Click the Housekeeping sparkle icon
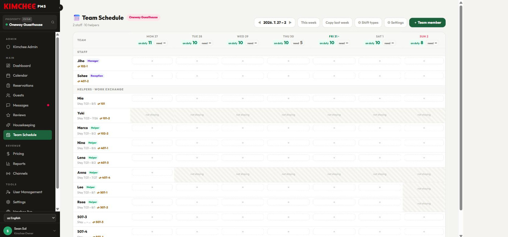This screenshot has height=237, width=508. point(8,125)
